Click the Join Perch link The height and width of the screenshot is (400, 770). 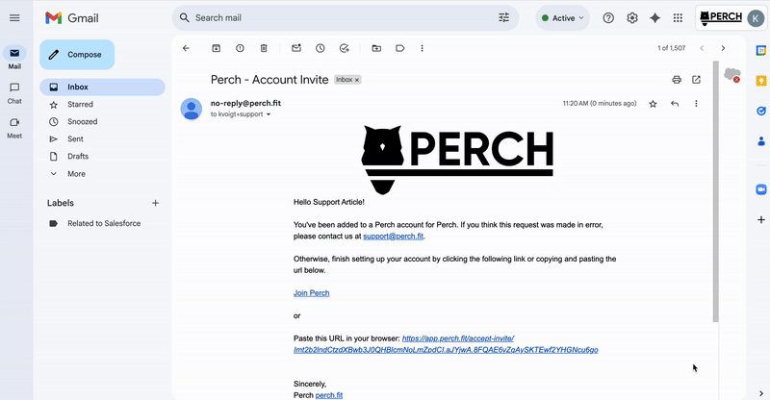pos(311,293)
